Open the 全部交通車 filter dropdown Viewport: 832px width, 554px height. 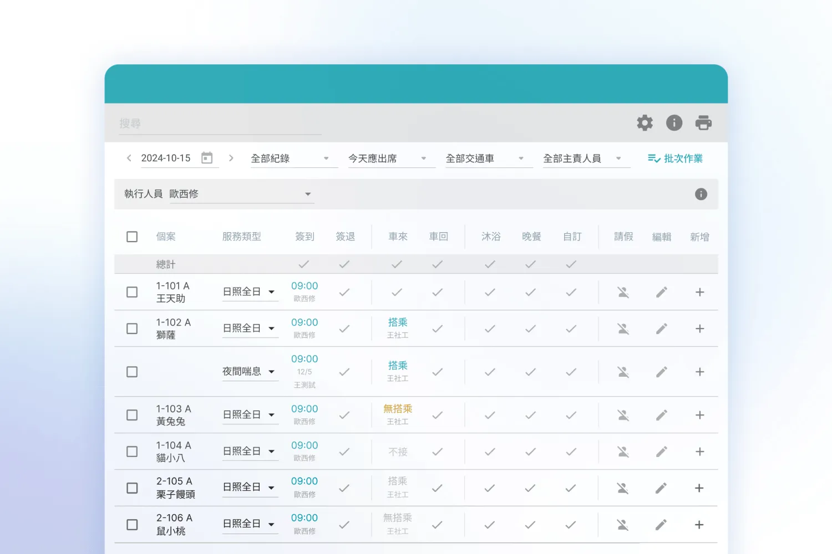pyautogui.click(x=489, y=158)
